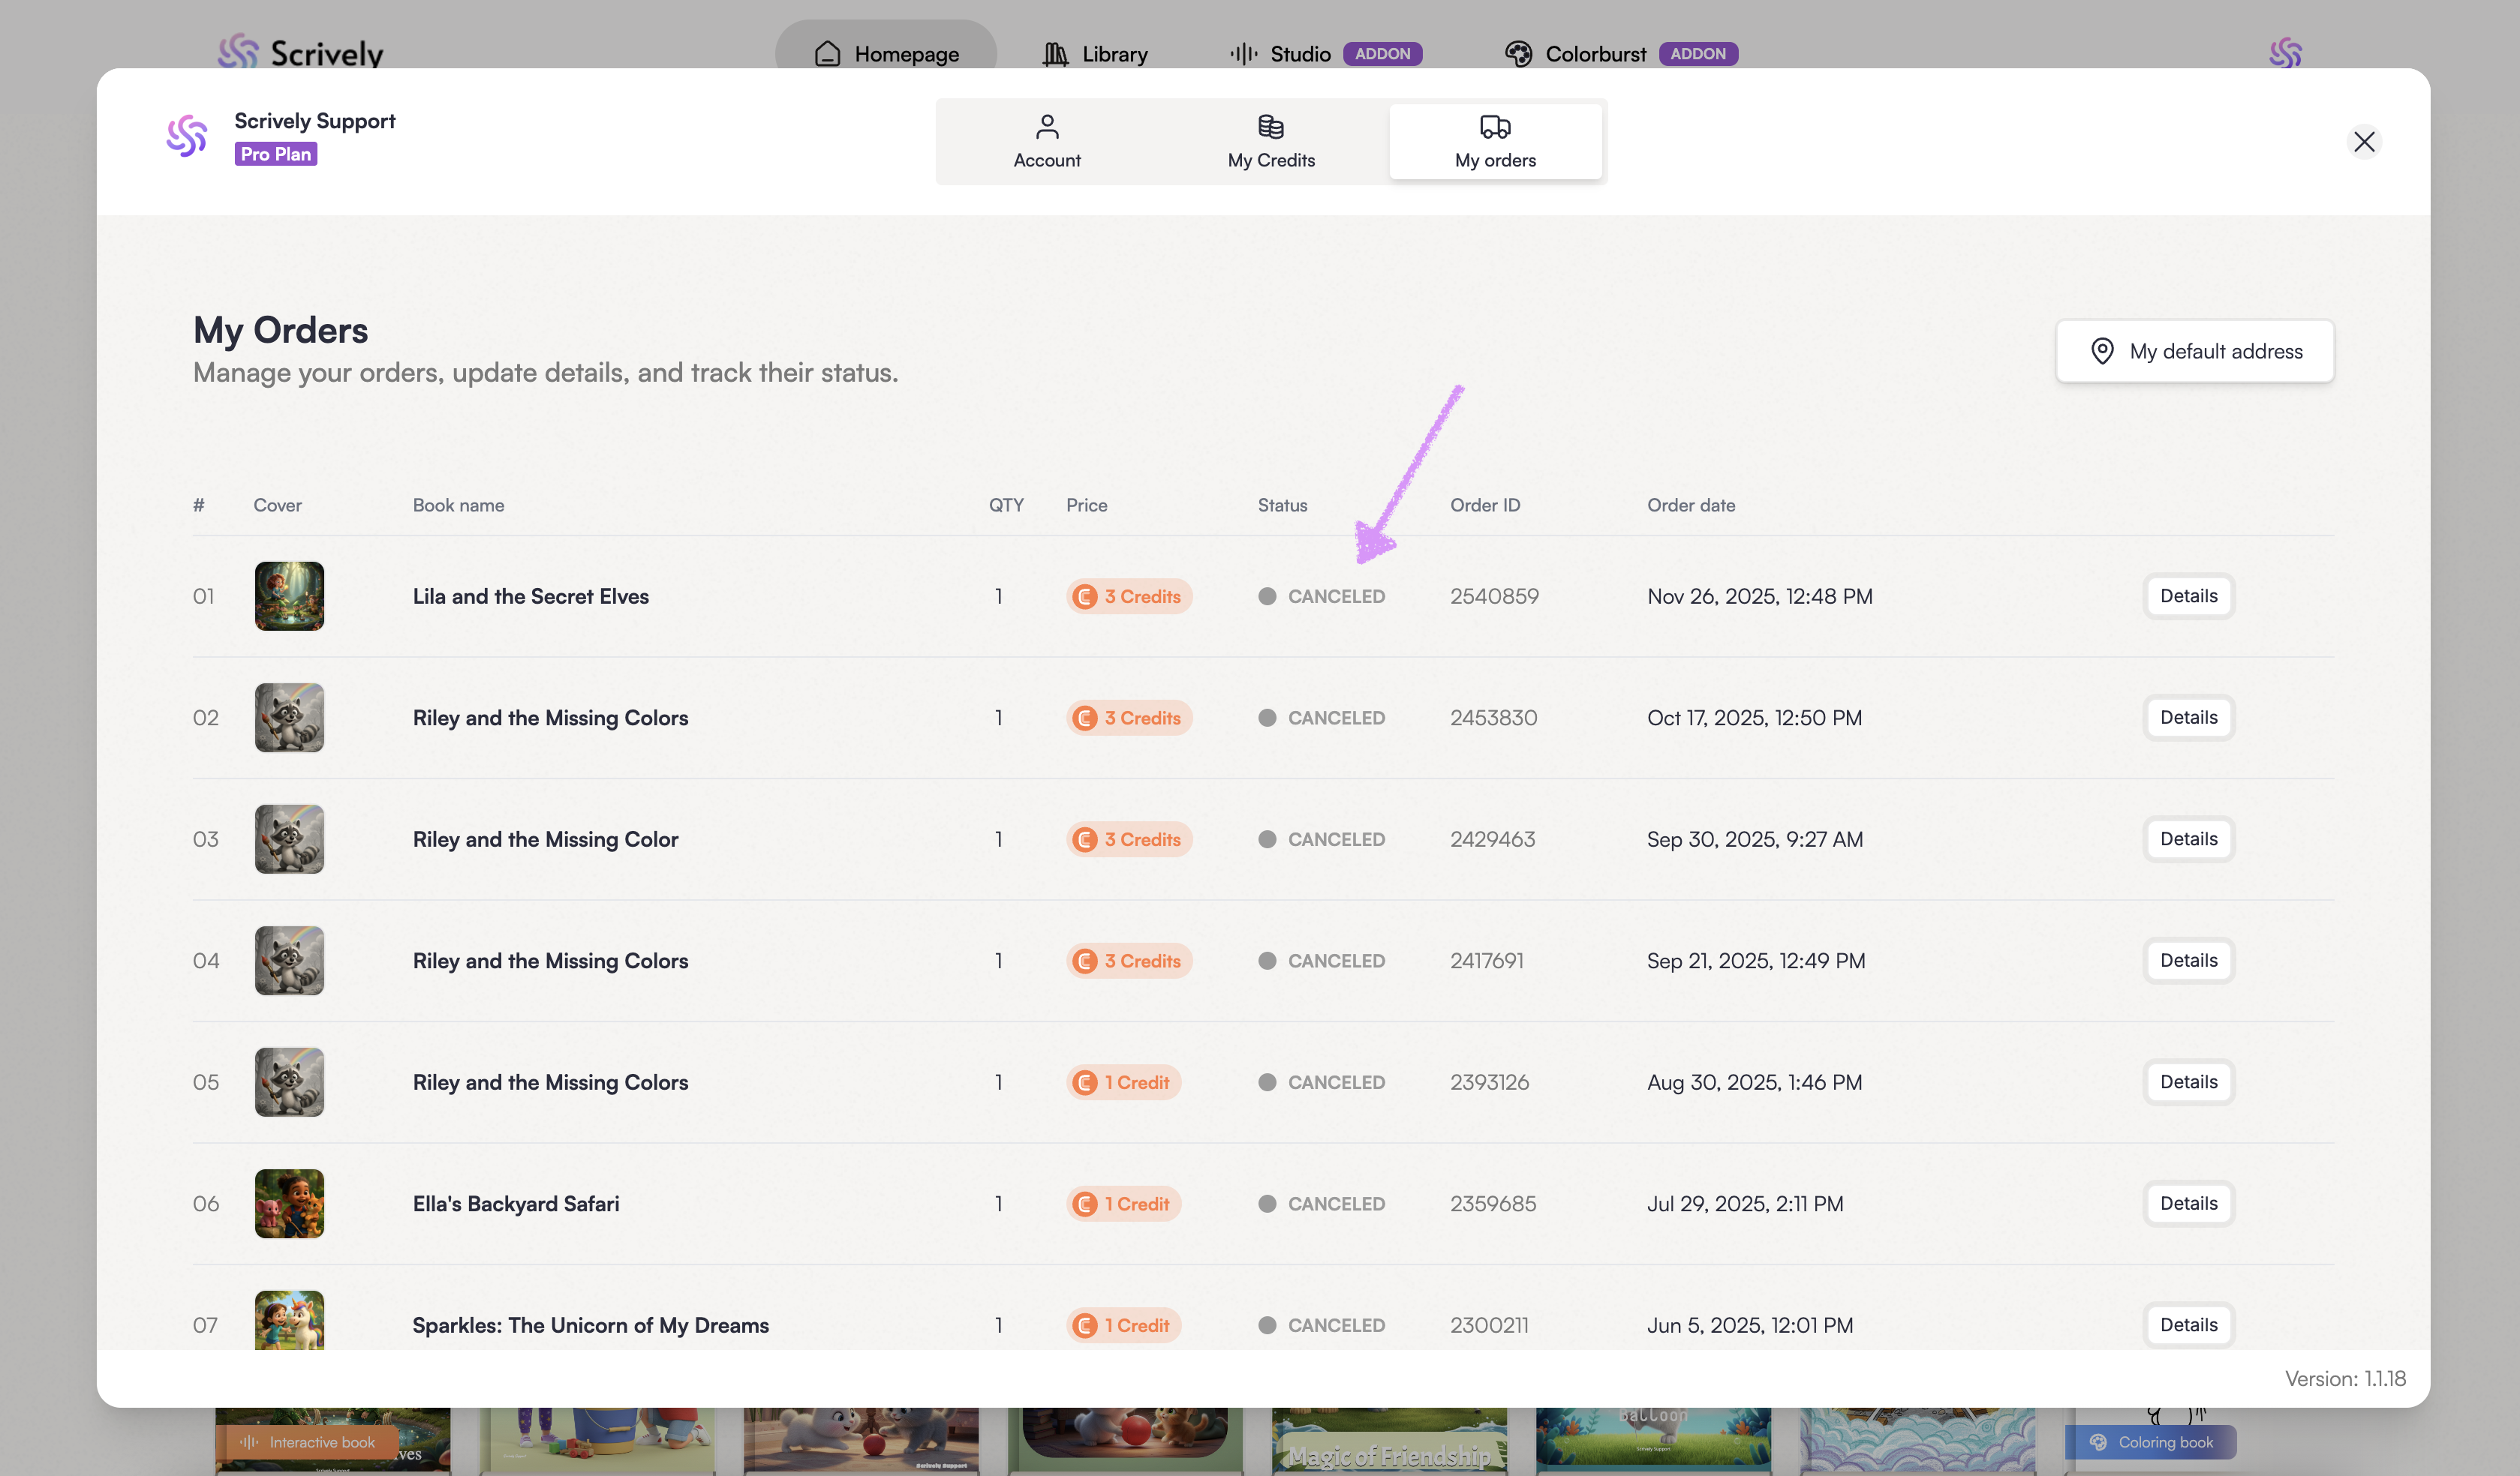Screen dimensions: 2520x1476
Task: Open Details for order 2359685
Action: (x=2188, y=1203)
